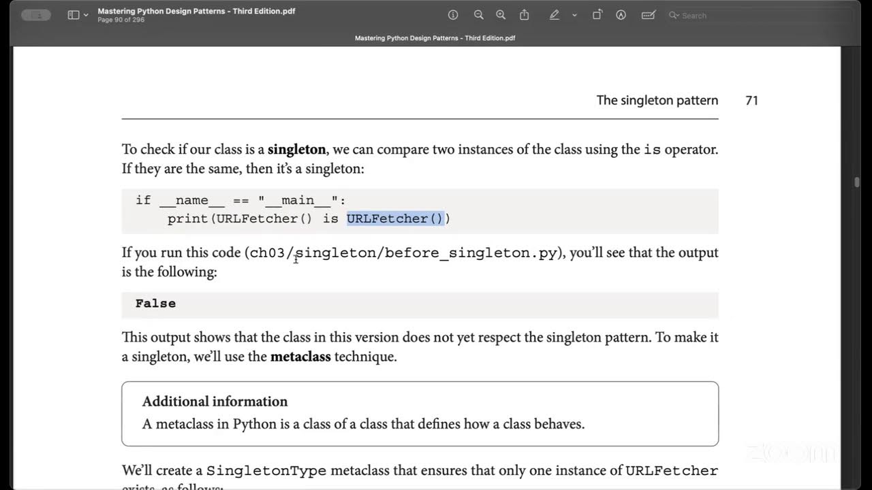Viewport: 872px width, 490px height.
Task: Click the Additional information box heading
Action: pyautogui.click(x=215, y=402)
